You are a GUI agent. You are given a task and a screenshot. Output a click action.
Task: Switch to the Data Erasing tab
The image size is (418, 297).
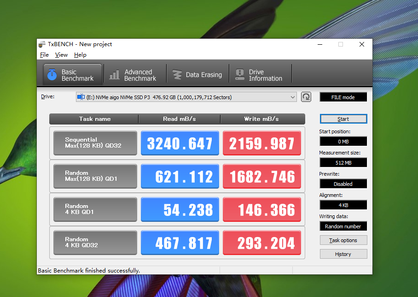click(197, 75)
